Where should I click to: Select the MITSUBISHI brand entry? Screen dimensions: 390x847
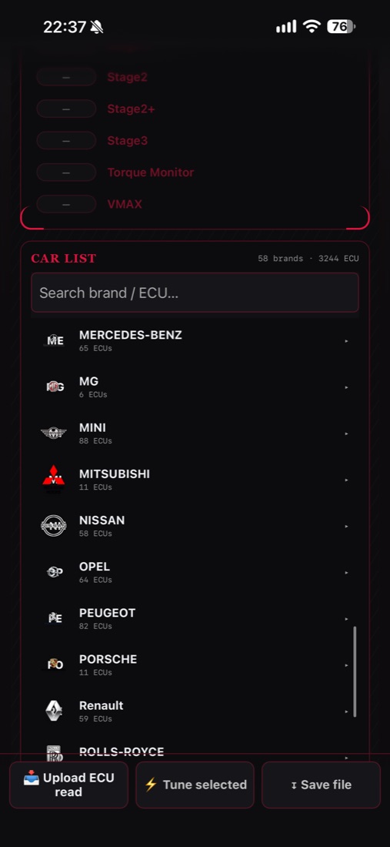click(195, 479)
